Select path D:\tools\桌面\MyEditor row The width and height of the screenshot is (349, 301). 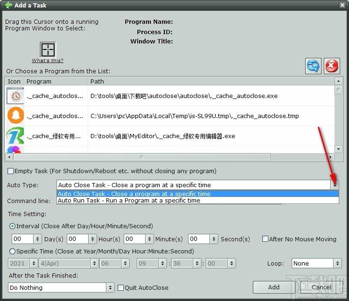point(163,136)
